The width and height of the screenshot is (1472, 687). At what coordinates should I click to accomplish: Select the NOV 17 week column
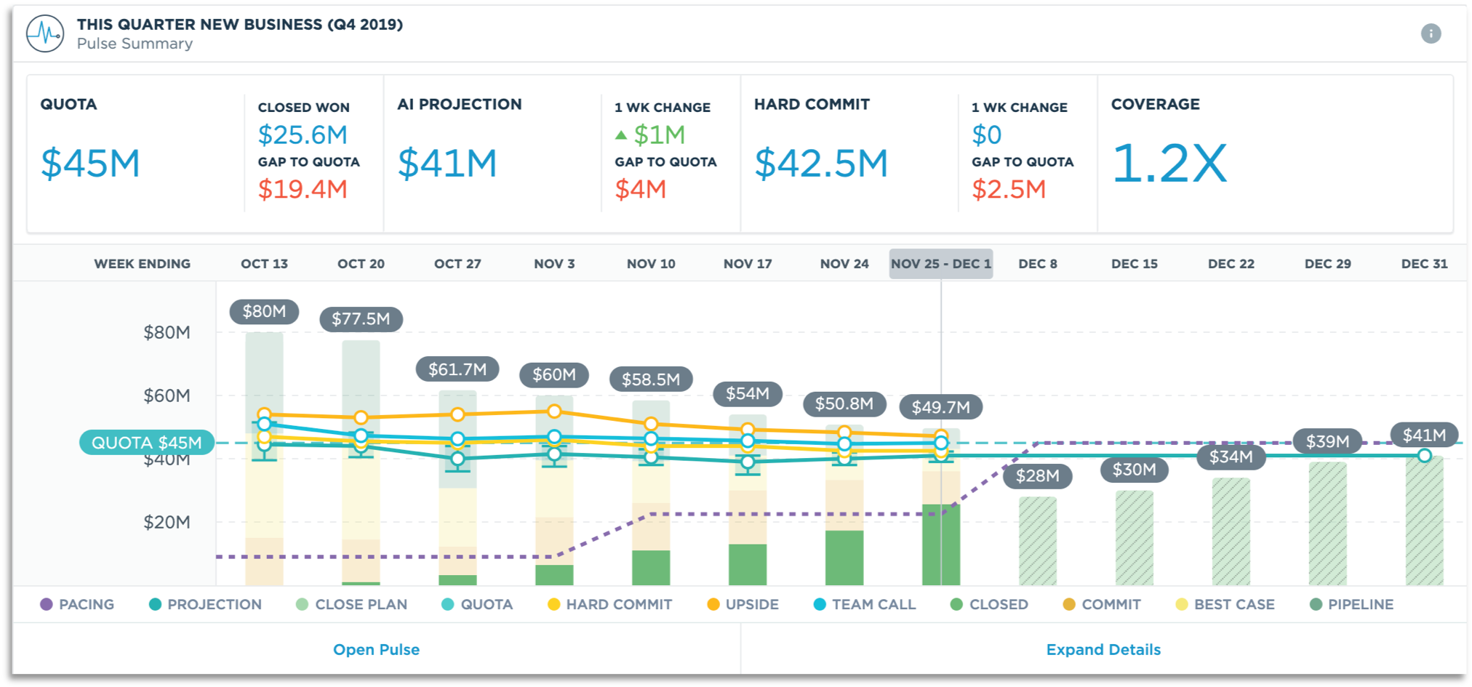[x=748, y=263]
